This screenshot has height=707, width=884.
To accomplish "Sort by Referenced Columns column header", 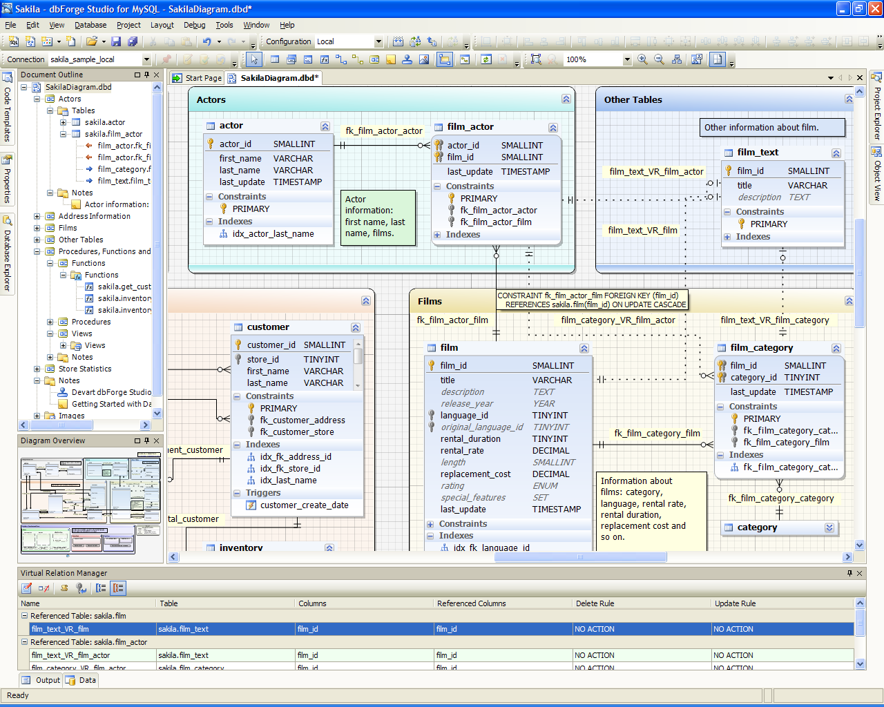I will tap(503, 603).
